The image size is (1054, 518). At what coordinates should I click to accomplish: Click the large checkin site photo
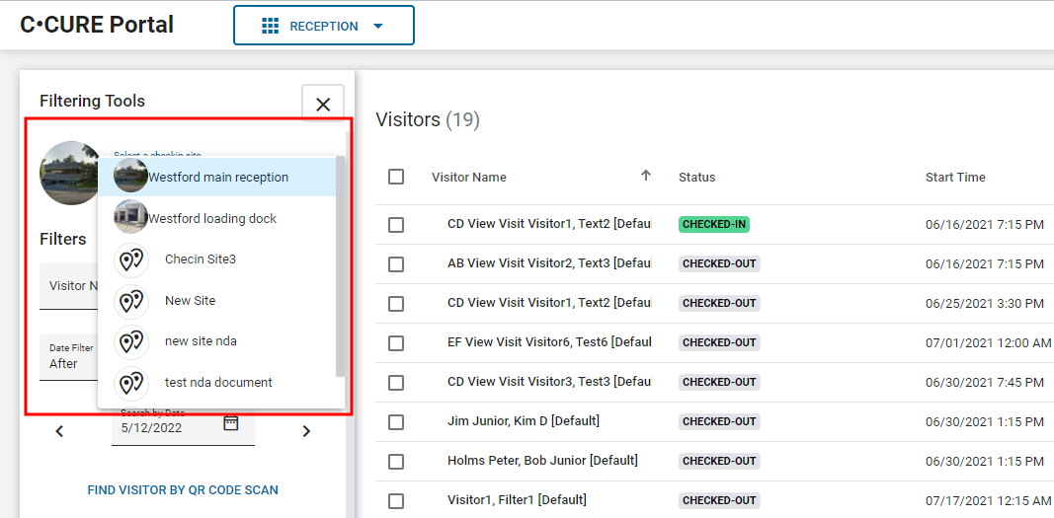tap(68, 173)
